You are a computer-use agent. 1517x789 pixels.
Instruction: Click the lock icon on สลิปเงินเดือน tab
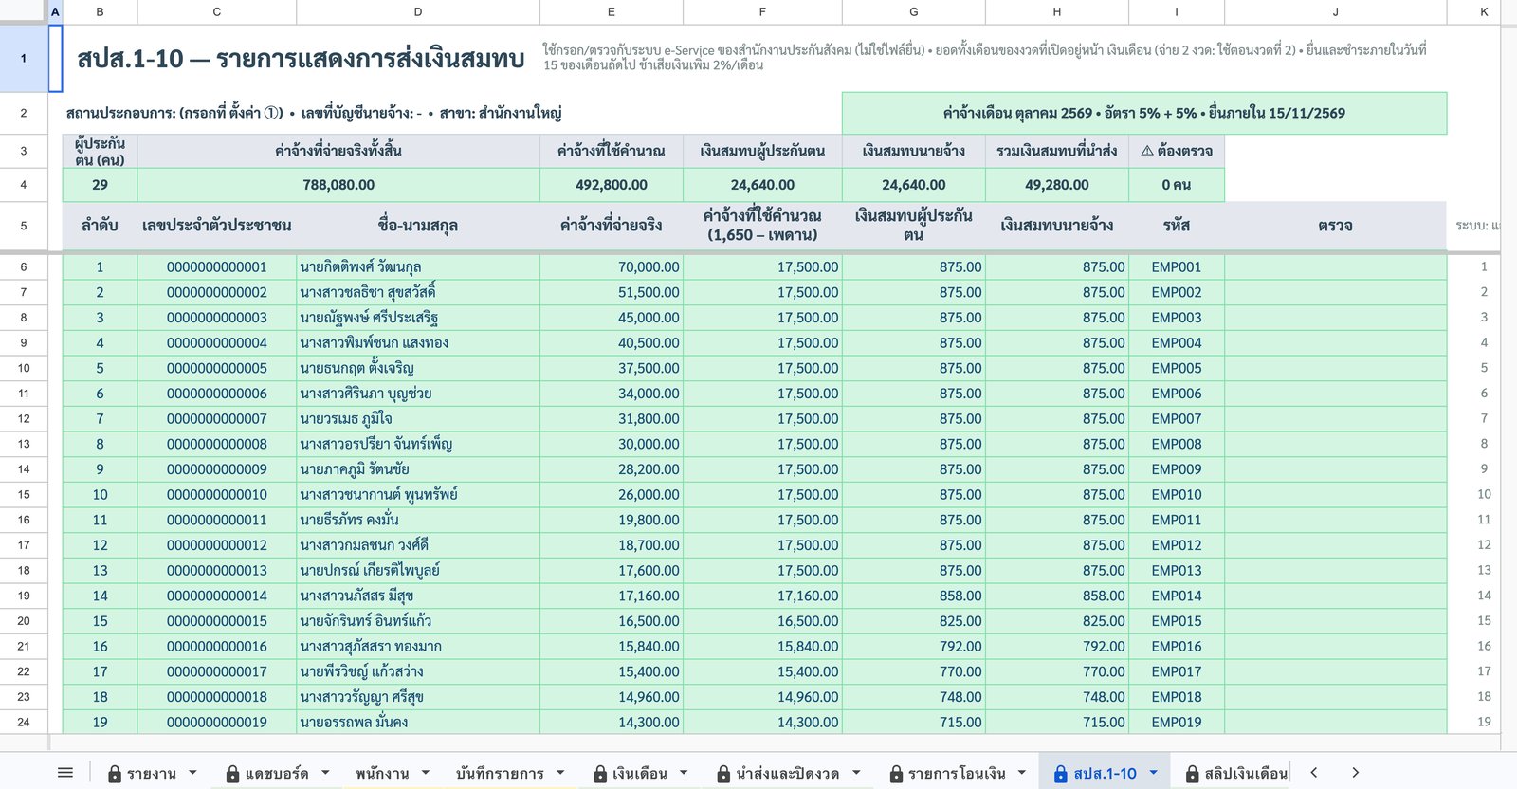[x=1192, y=774]
